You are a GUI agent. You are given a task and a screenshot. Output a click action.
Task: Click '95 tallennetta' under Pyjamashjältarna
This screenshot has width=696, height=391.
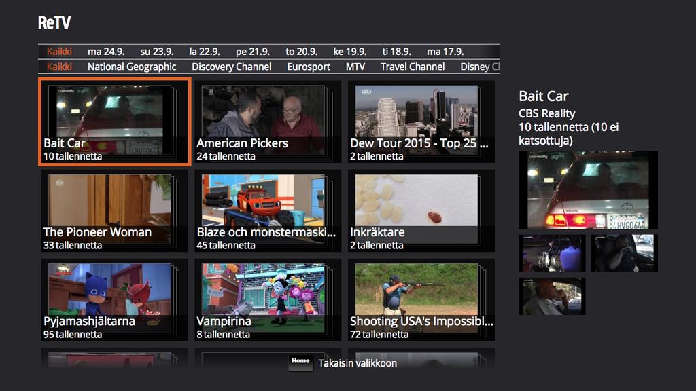(x=72, y=334)
